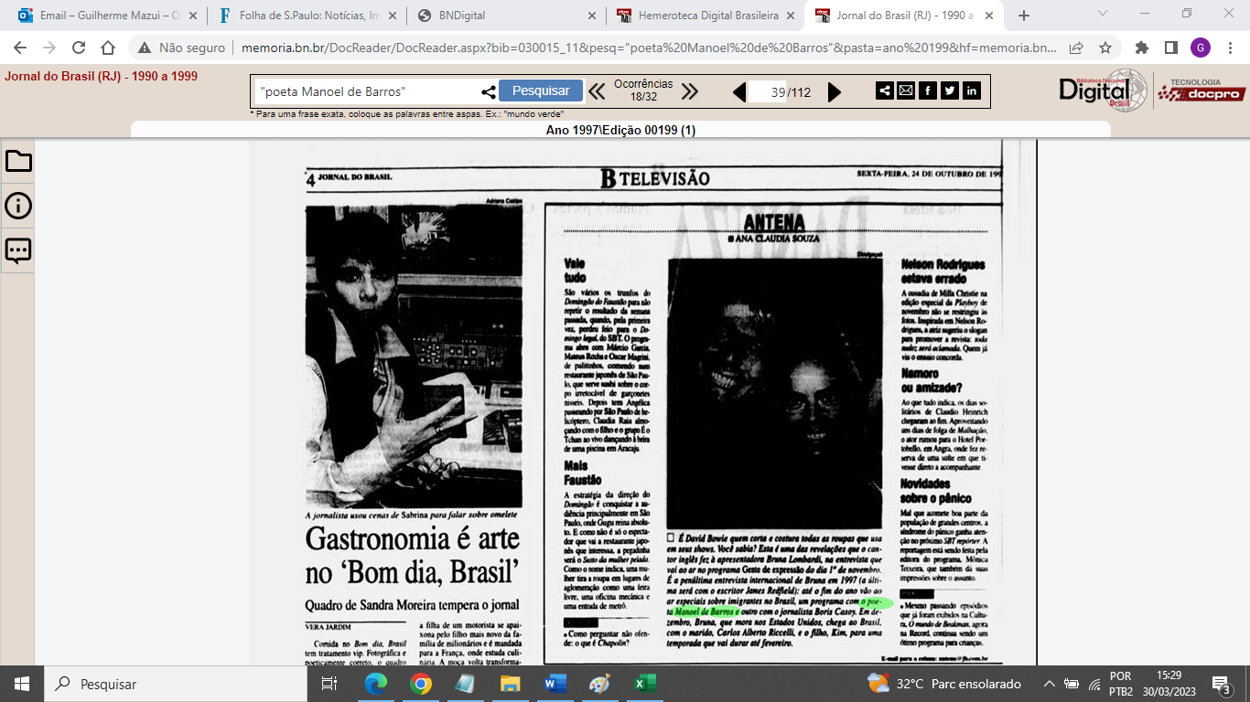
Task: Open the Chrome three-dot menu
Action: coord(1229,48)
